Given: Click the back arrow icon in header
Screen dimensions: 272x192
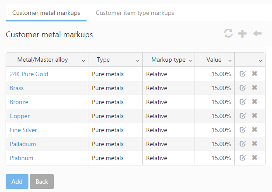Looking at the screenshot, I should pyautogui.click(x=257, y=34).
